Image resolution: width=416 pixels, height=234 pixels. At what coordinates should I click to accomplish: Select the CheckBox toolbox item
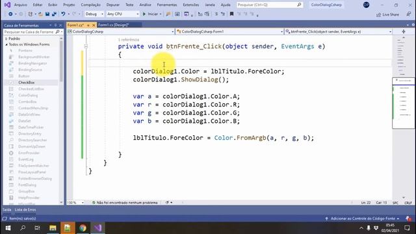(27, 83)
